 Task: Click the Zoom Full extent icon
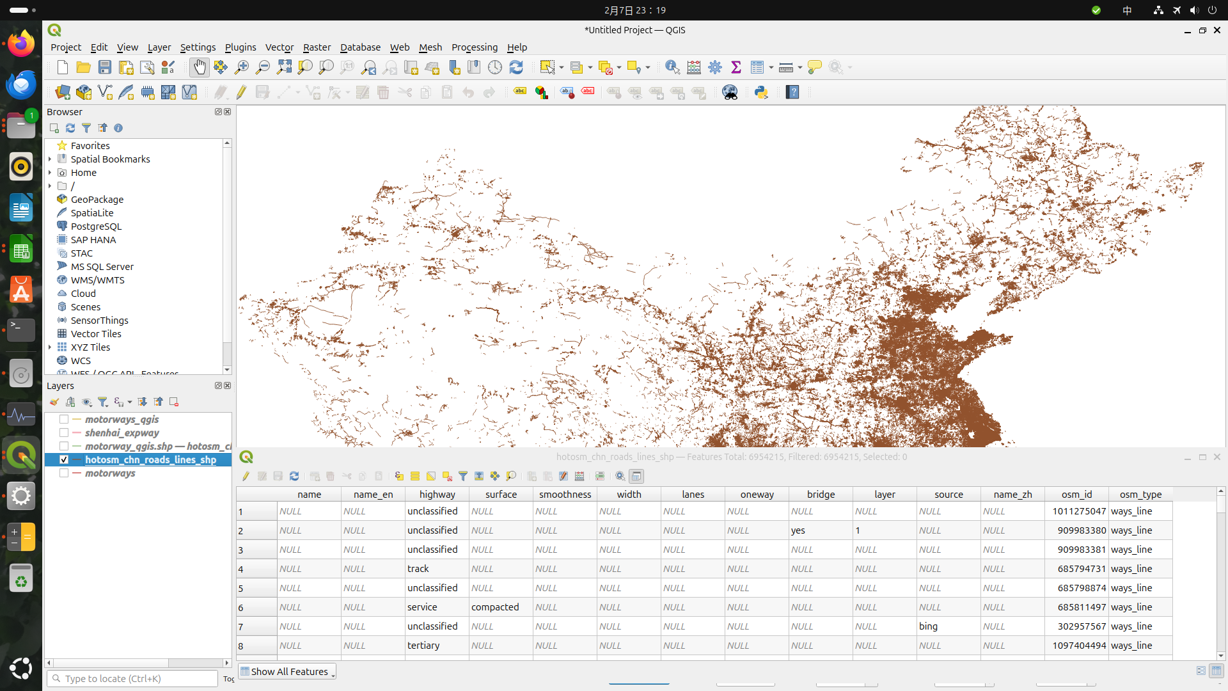[284, 67]
